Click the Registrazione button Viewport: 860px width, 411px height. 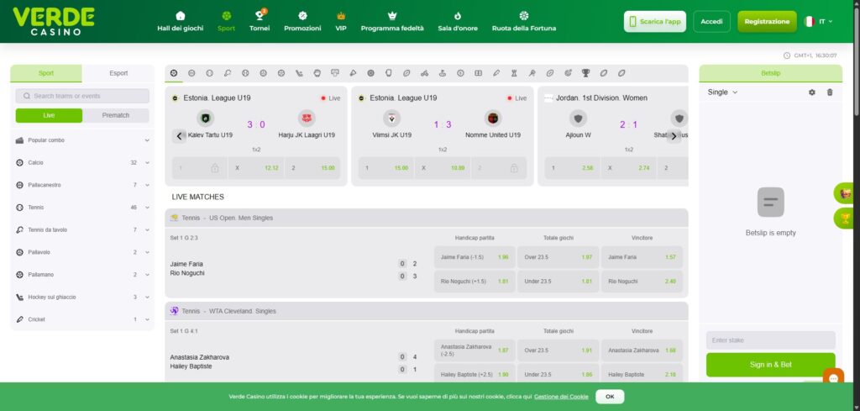tap(767, 21)
